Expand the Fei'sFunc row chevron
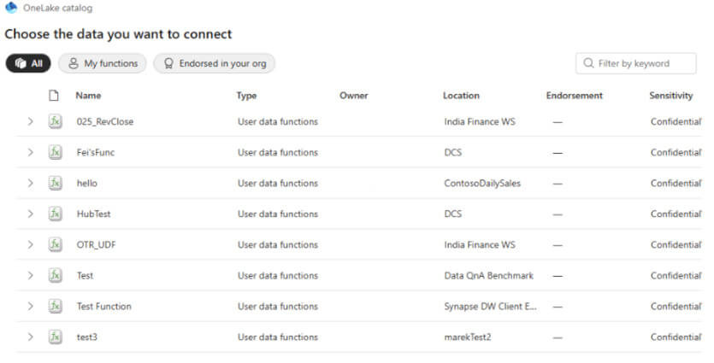This screenshot has width=714, height=363. tap(30, 153)
